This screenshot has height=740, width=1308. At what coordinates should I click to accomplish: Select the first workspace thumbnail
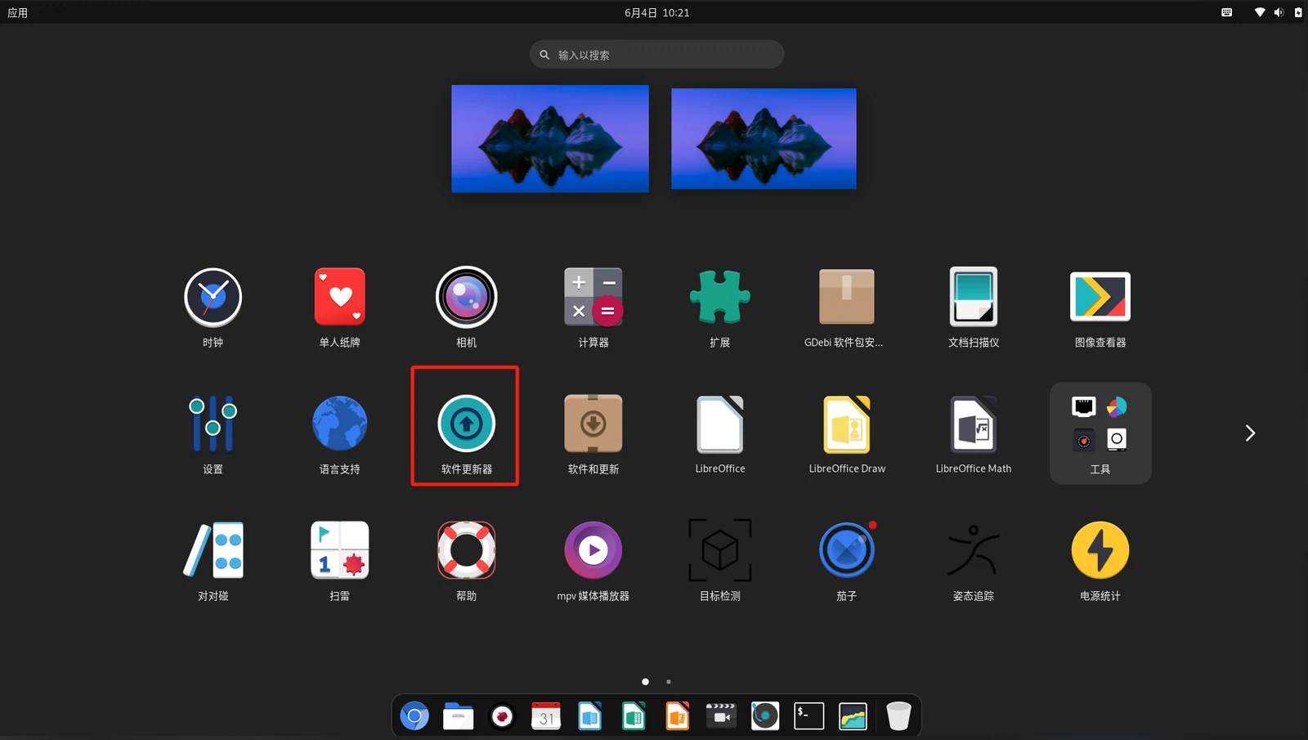pos(550,139)
